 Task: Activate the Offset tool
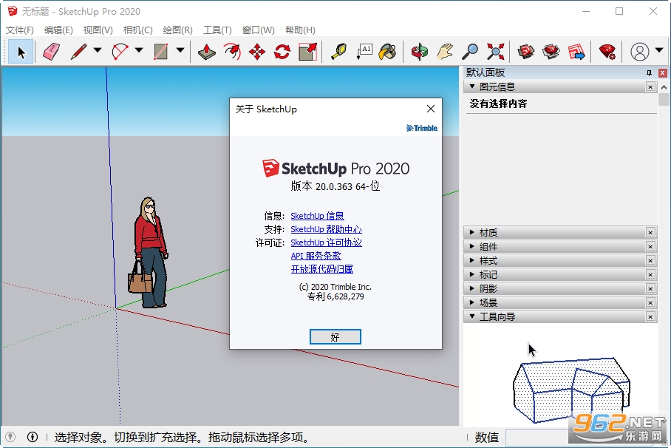[x=232, y=52]
